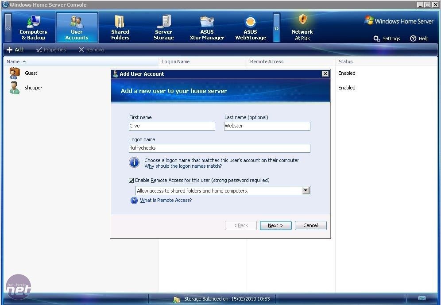The image size is (441, 305).
Task: Click the Logon name input field
Action: pos(219,148)
